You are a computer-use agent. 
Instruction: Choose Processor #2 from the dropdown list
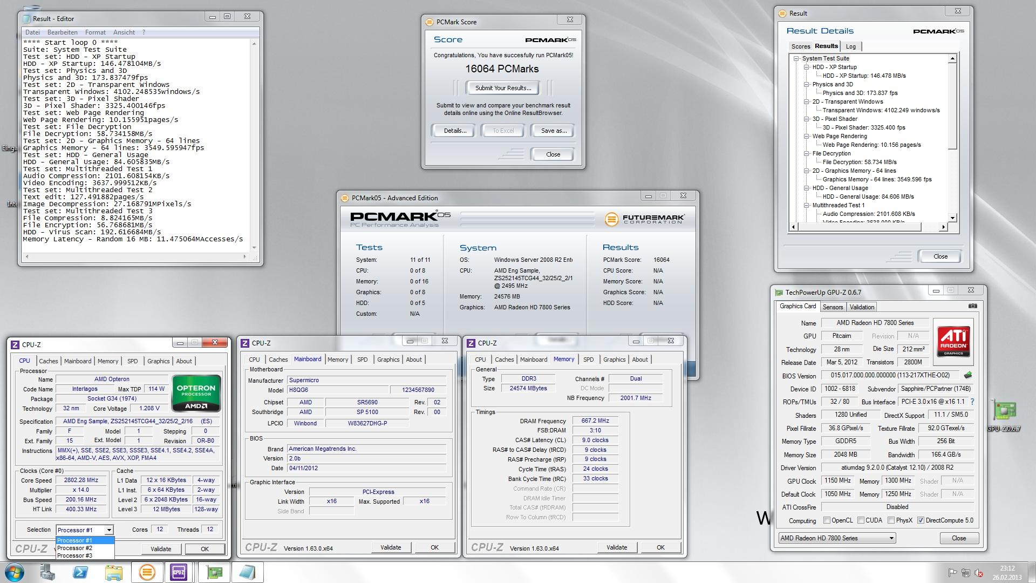point(85,548)
